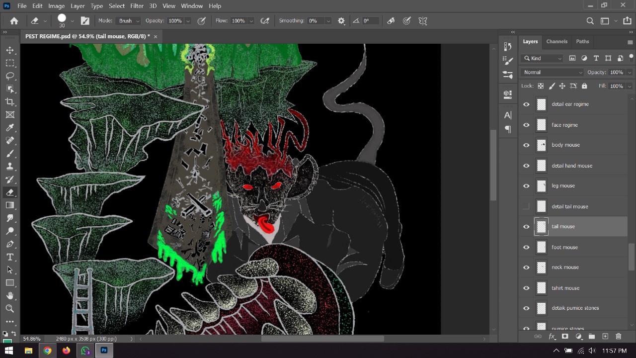Select the Lasso tool

10,76
